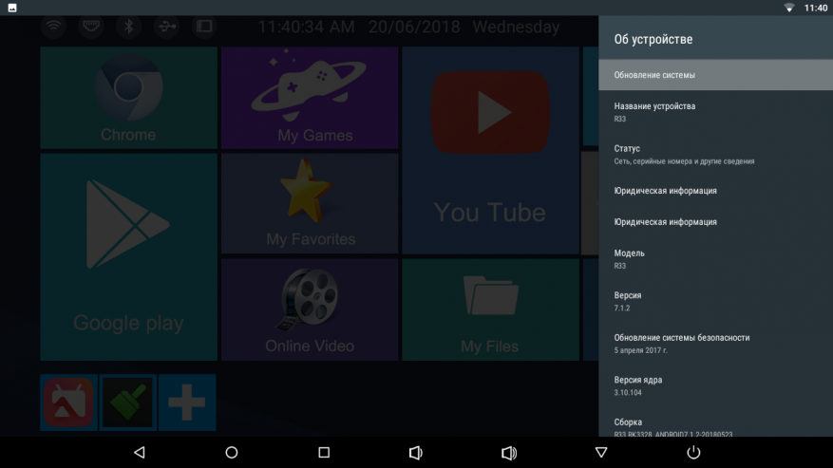The image size is (833, 468).
Task: Click the Об устройстве panel title
Action: click(x=653, y=39)
